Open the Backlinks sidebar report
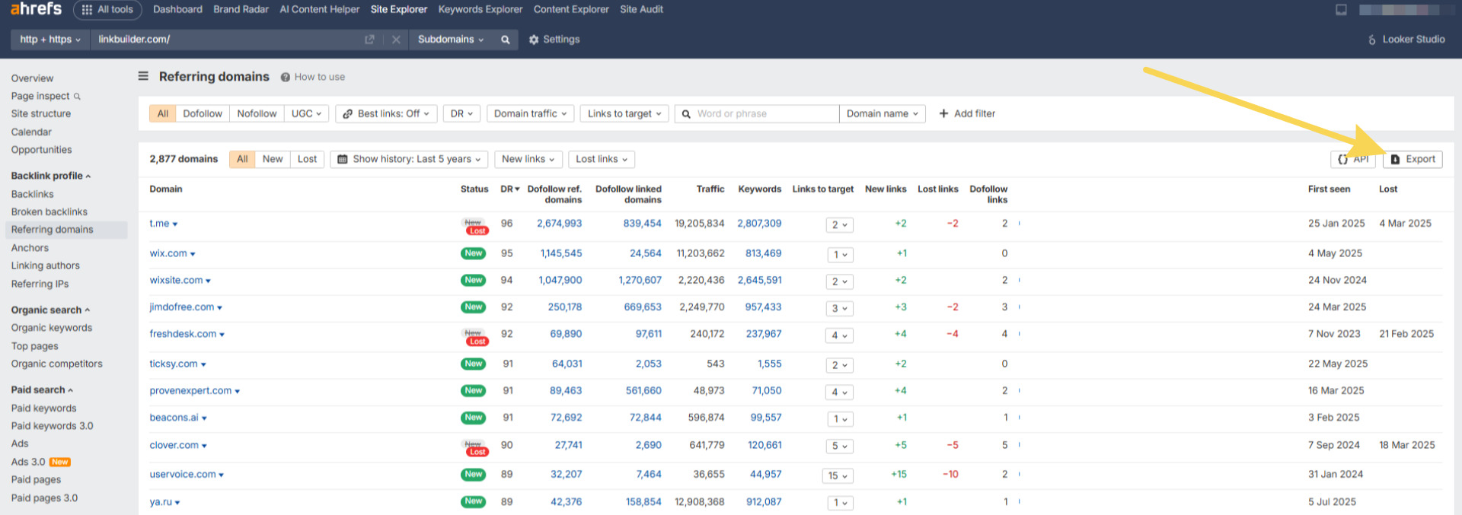 pos(32,195)
